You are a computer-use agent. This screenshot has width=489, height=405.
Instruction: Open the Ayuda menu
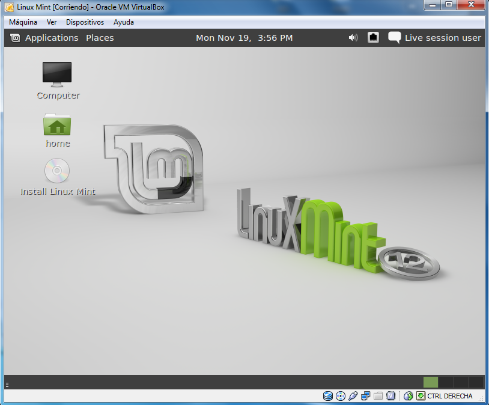(x=124, y=22)
